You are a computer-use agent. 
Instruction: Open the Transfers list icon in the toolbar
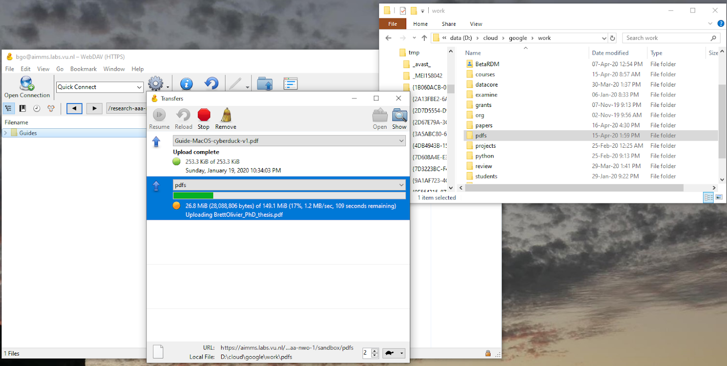pyautogui.click(x=290, y=84)
